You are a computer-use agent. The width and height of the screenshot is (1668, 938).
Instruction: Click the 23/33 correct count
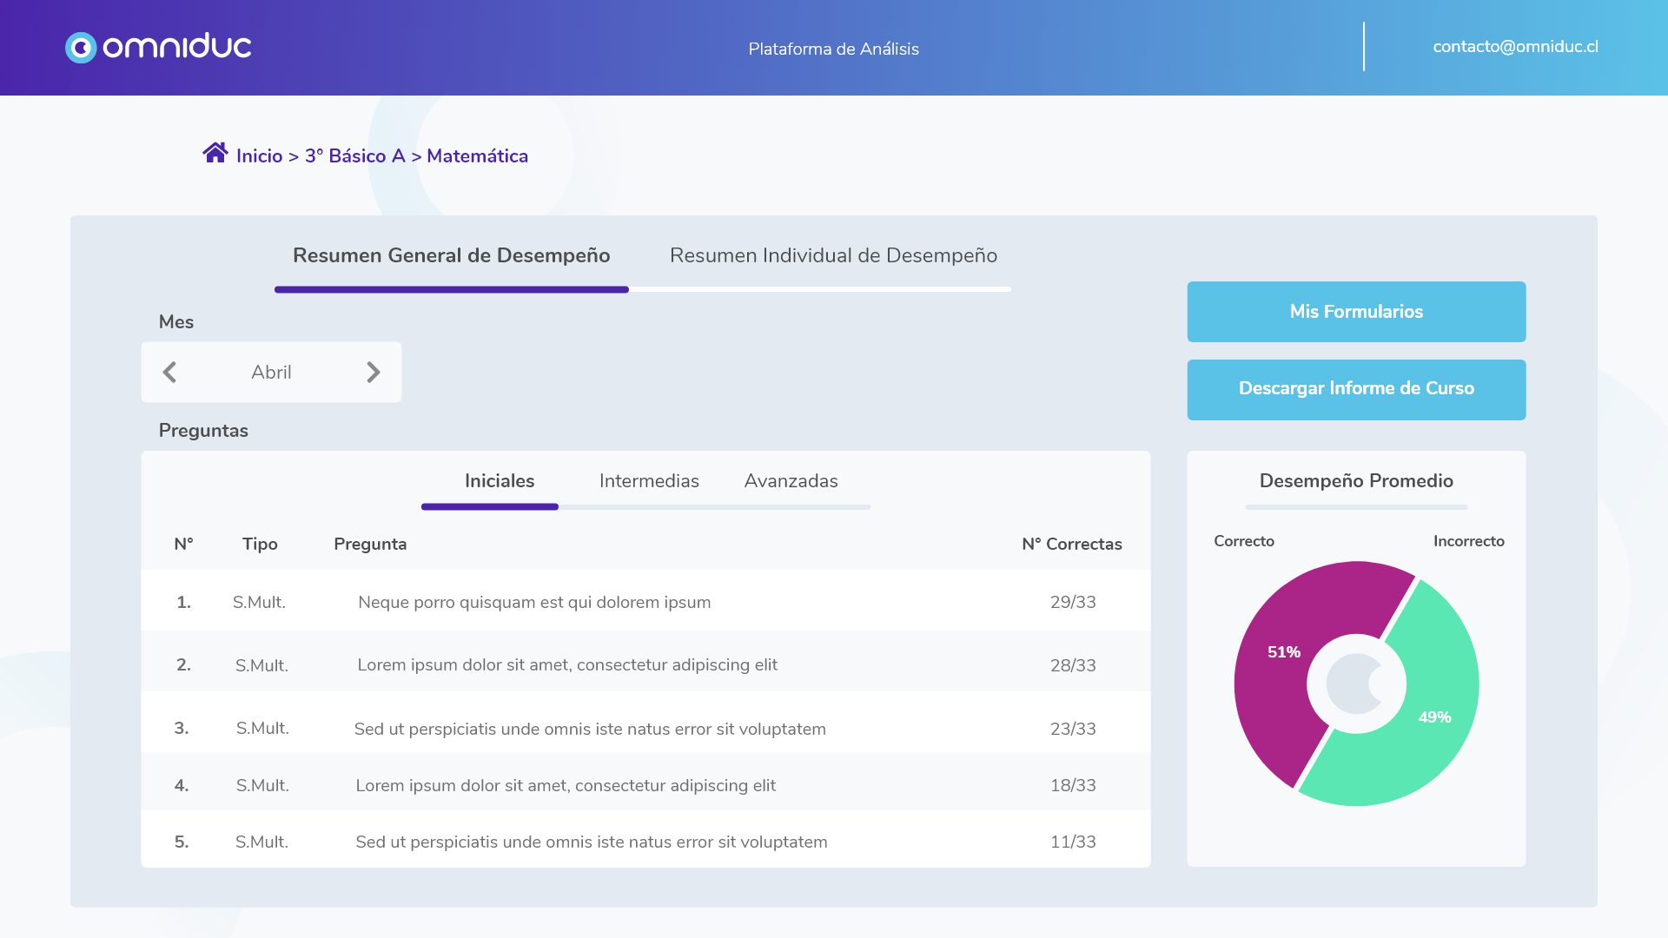coord(1073,730)
